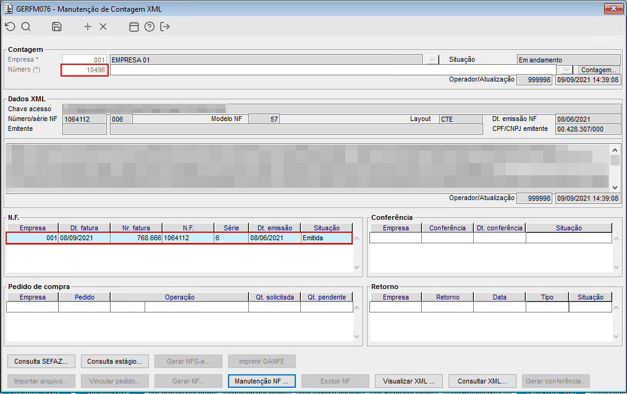
Task: Click XML text area scroll down arrow
Action: [615, 187]
